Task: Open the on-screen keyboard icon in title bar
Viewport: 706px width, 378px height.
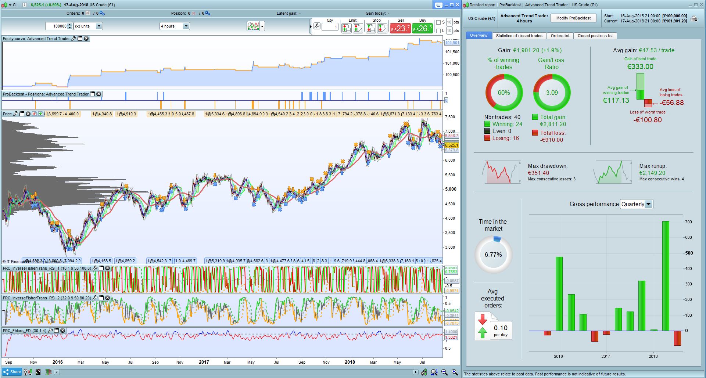Action: (x=438, y=5)
